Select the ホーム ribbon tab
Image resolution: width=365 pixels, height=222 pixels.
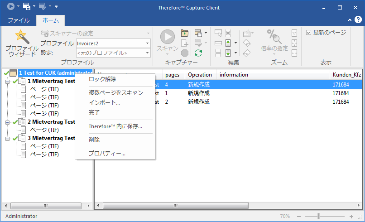[x=51, y=20]
